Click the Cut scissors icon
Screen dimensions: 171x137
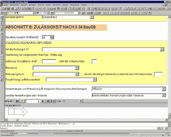click(x=23, y=9)
